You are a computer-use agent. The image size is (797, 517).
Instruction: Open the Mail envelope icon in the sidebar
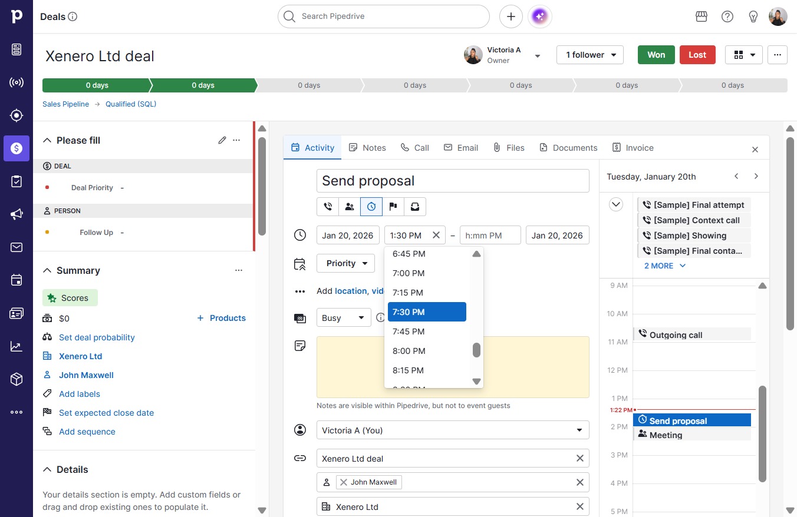tap(17, 247)
